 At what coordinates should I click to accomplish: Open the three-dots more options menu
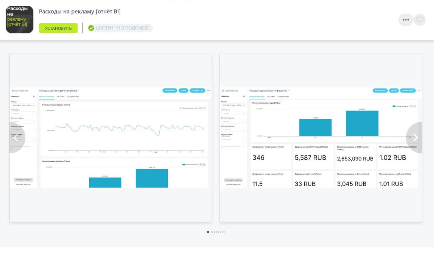click(x=406, y=20)
